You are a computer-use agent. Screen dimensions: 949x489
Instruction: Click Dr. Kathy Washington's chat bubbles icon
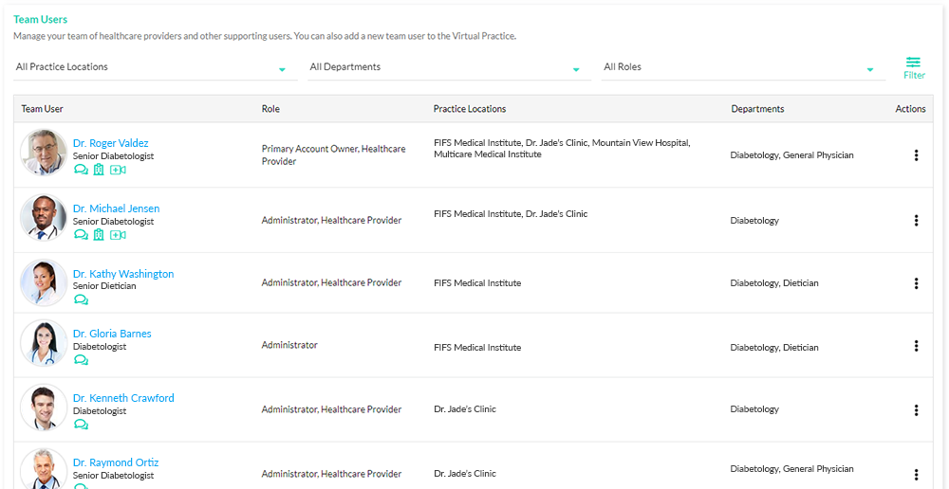click(x=81, y=299)
